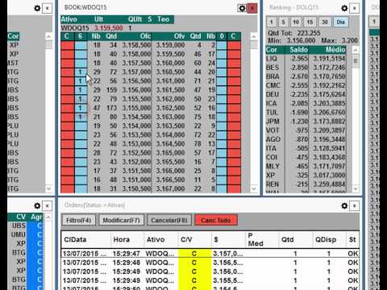Click the UBS row in bottom-left CV Agr panel
Screen dimensions: 387x290
click(25, 226)
